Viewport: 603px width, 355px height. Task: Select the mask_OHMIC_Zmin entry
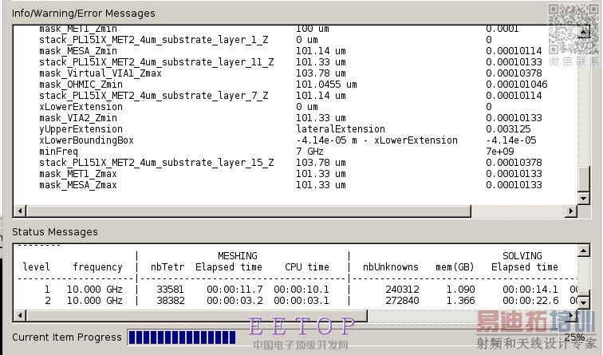coord(81,85)
